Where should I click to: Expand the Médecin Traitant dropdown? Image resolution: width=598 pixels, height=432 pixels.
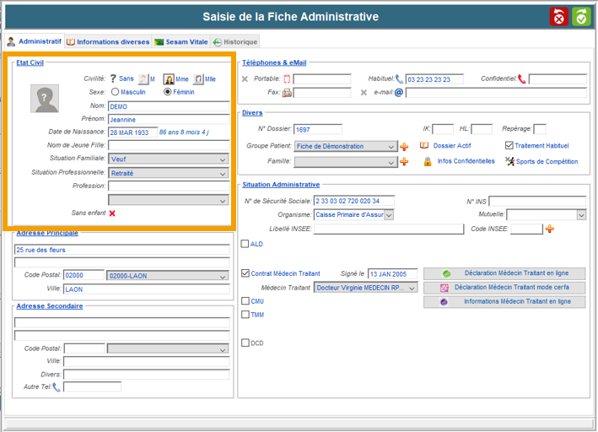(412, 288)
